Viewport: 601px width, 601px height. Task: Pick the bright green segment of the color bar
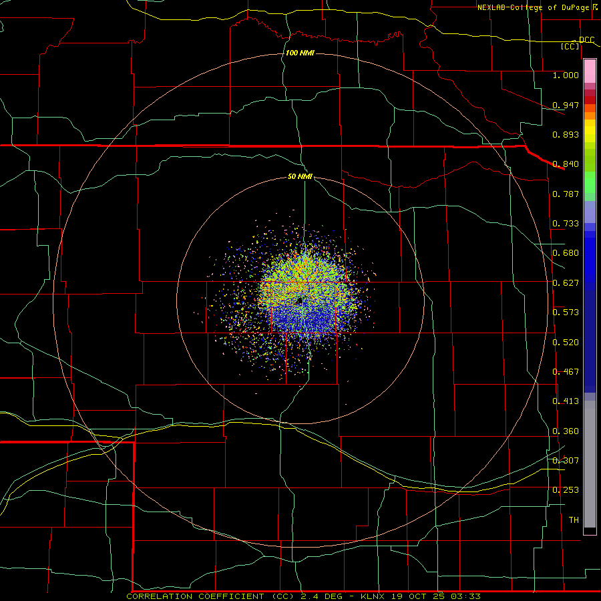tap(590, 182)
